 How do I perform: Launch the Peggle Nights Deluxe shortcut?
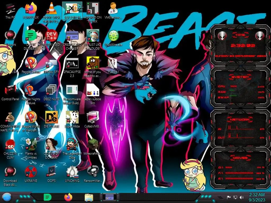(31, 94)
